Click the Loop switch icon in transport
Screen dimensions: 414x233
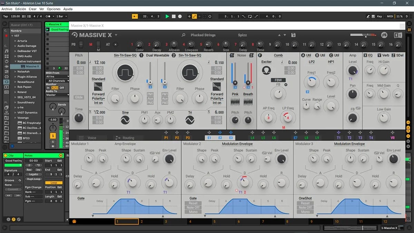point(250,16)
